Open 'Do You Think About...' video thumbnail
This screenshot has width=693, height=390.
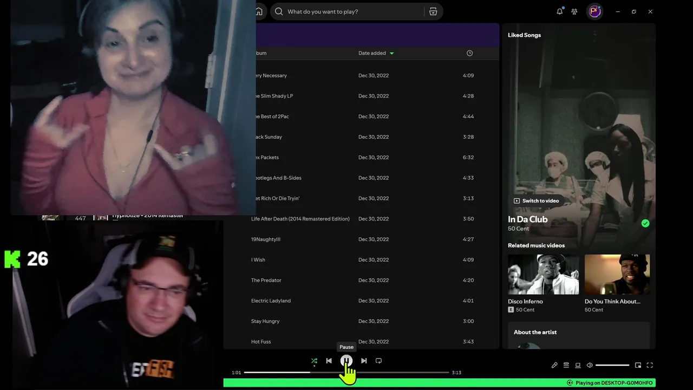coord(617,275)
